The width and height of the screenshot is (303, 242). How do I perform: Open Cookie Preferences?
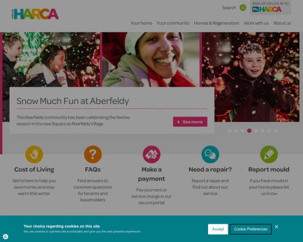pos(250,229)
